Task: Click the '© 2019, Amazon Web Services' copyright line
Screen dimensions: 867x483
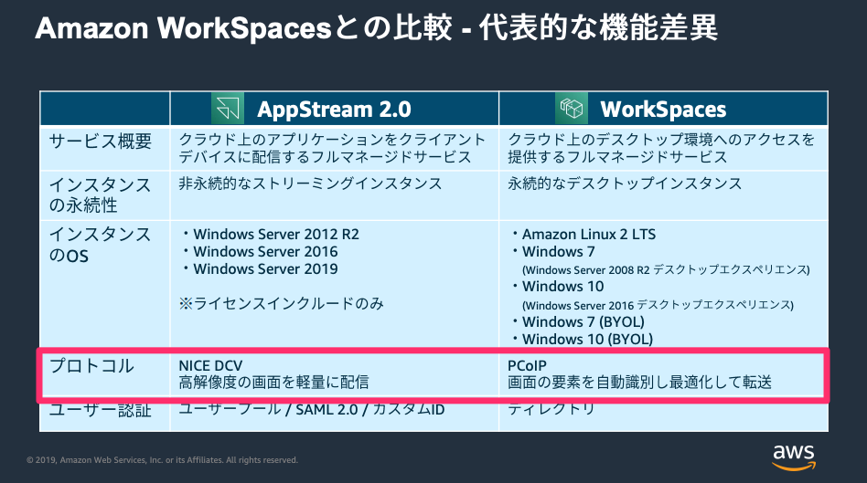Action: pyautogui.click(x=162, y=460)
